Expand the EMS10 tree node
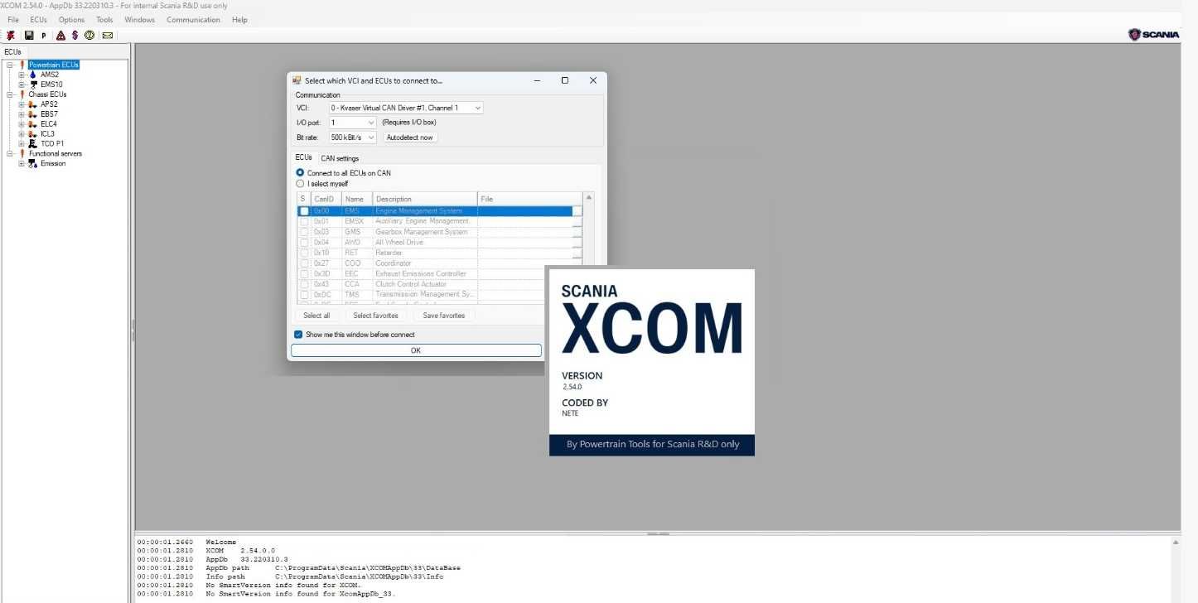1198x603 pixels. (22, 84)
